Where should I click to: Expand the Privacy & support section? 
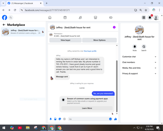click(139, 74)
